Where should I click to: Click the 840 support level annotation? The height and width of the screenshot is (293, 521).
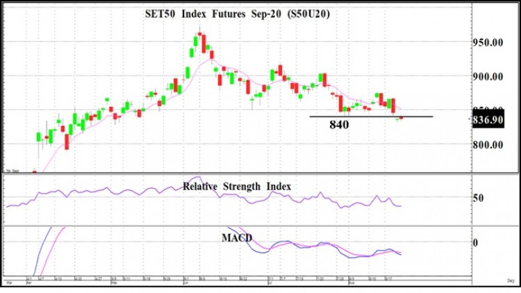339,125
